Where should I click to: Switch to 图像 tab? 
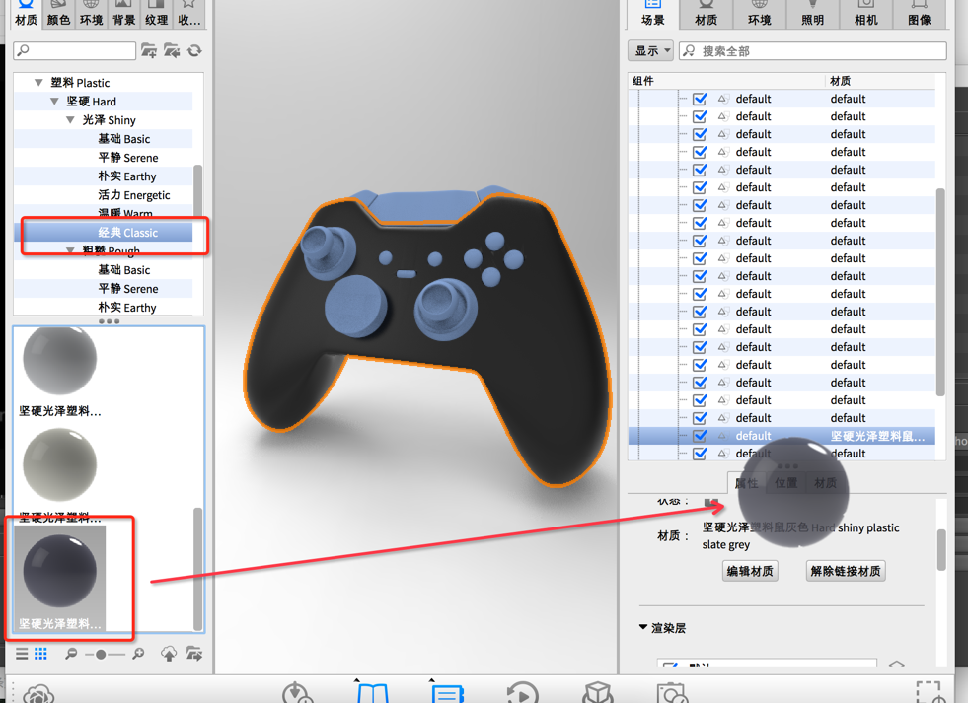coord(920,14)
